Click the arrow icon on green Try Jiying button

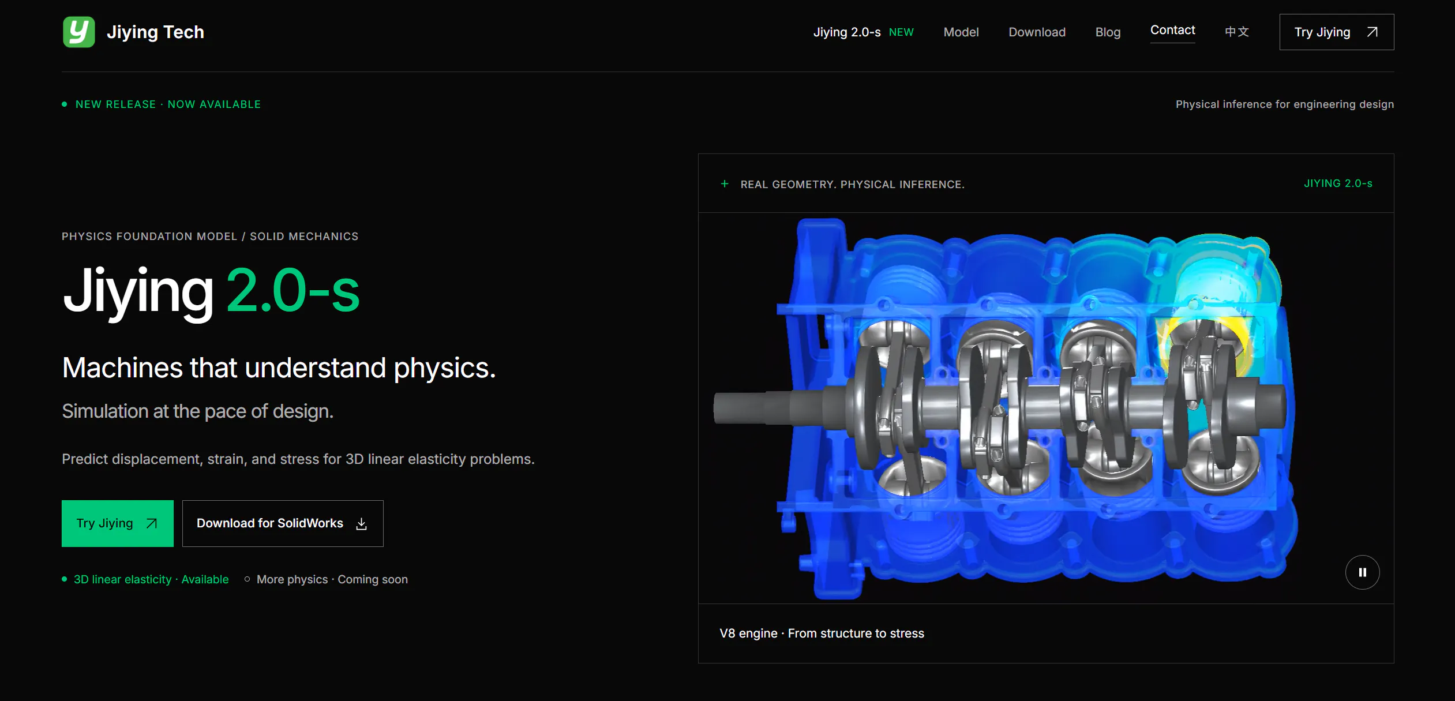coord(152,523)
